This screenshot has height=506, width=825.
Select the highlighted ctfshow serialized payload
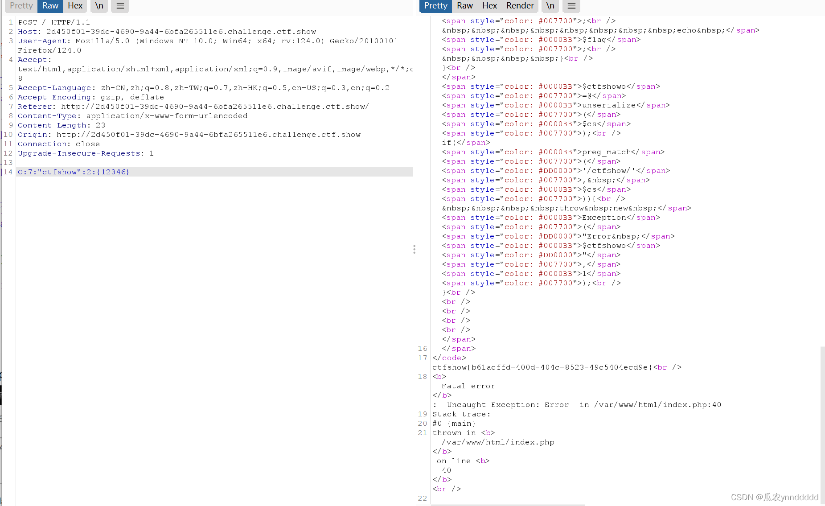click(x=74, y=172)
